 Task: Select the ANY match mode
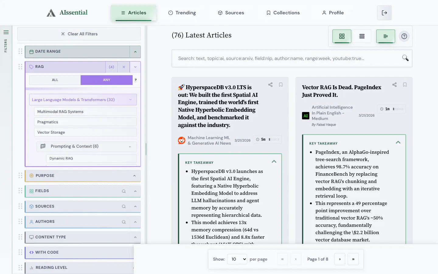(x=106, y=80)
